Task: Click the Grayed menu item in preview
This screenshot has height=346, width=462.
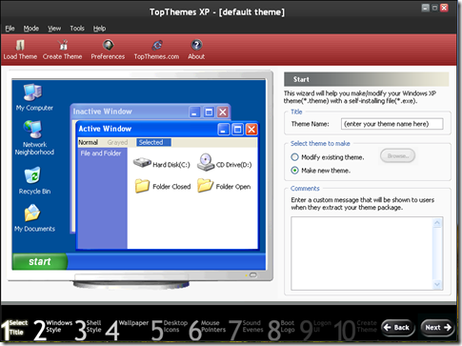Action: point(117,142)
